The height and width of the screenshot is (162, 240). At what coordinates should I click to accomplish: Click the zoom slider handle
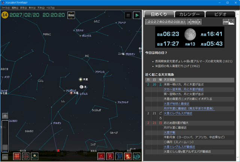(x=5, y=147)
